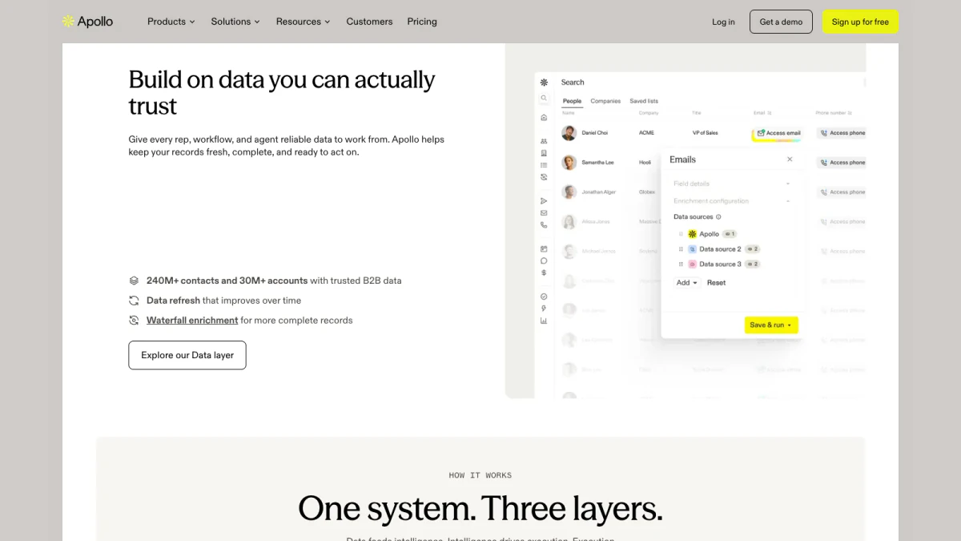Click the 'HOW IT WORKS' label
961x541 pixels.
(x=480, y=475)
